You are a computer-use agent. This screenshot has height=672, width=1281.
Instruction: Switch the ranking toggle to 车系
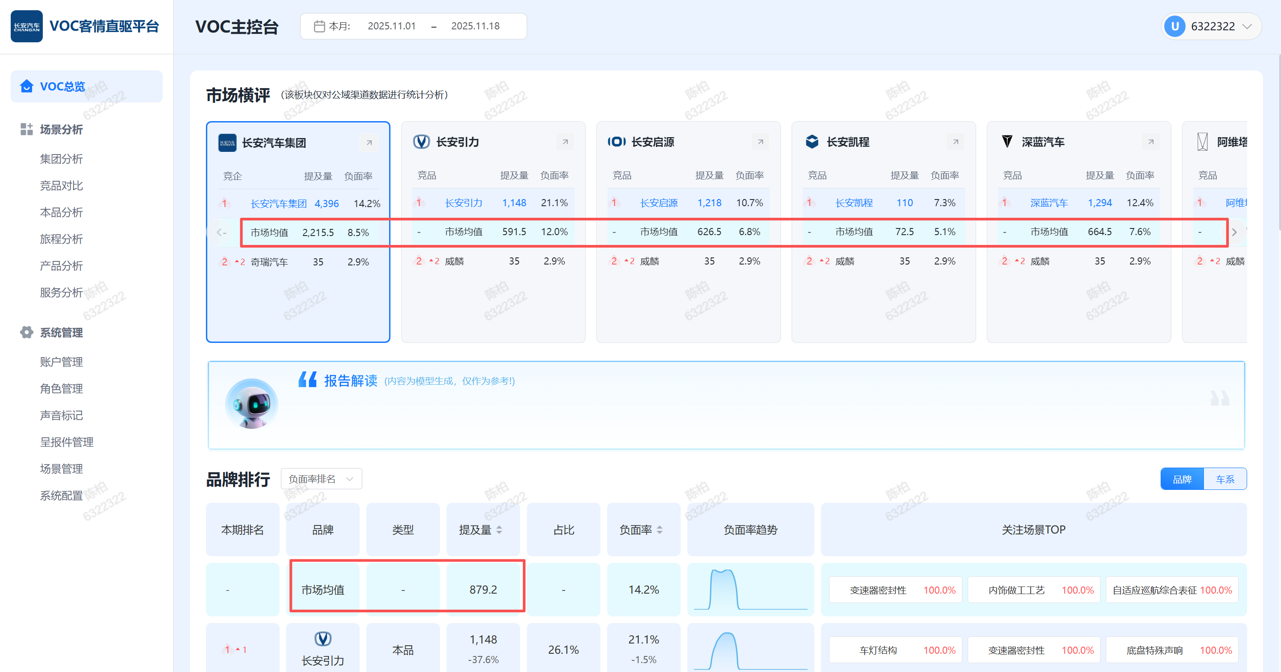[x=1225, y=479]
